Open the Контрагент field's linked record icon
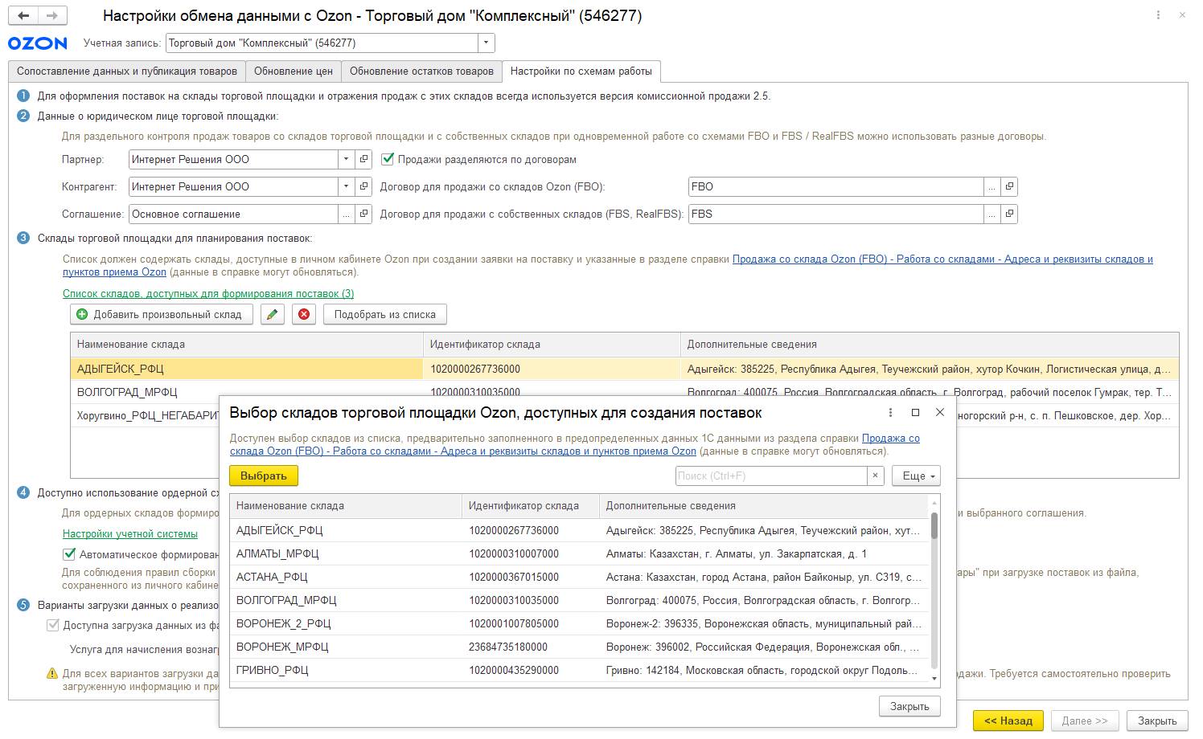The height and width of the screenshot is (739, 1203). pos(364,186)
